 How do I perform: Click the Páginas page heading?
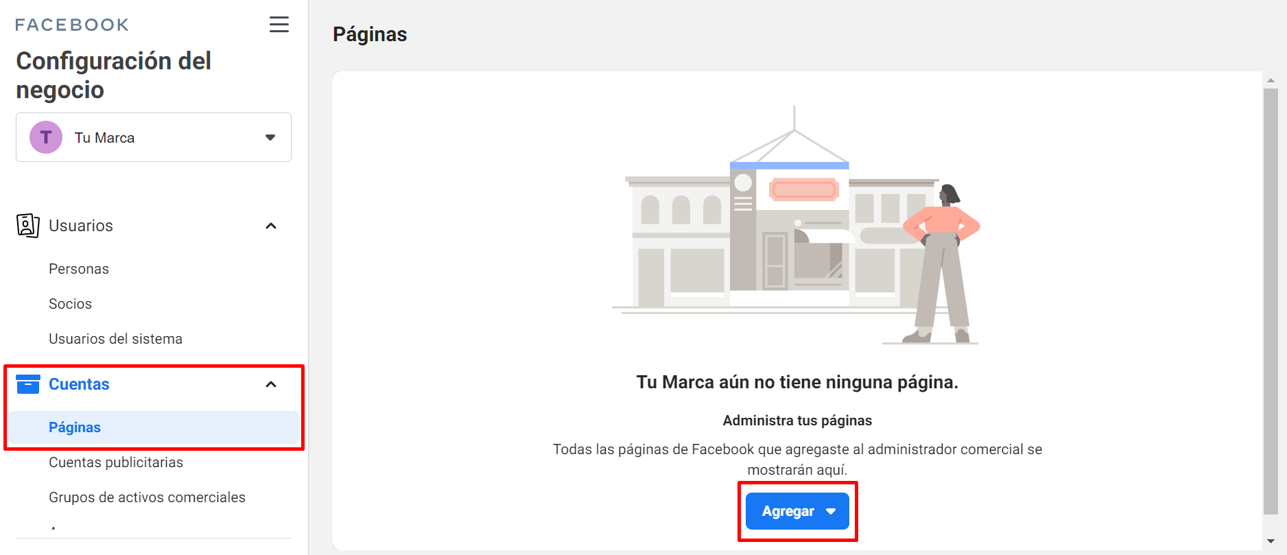pos(370,34)
